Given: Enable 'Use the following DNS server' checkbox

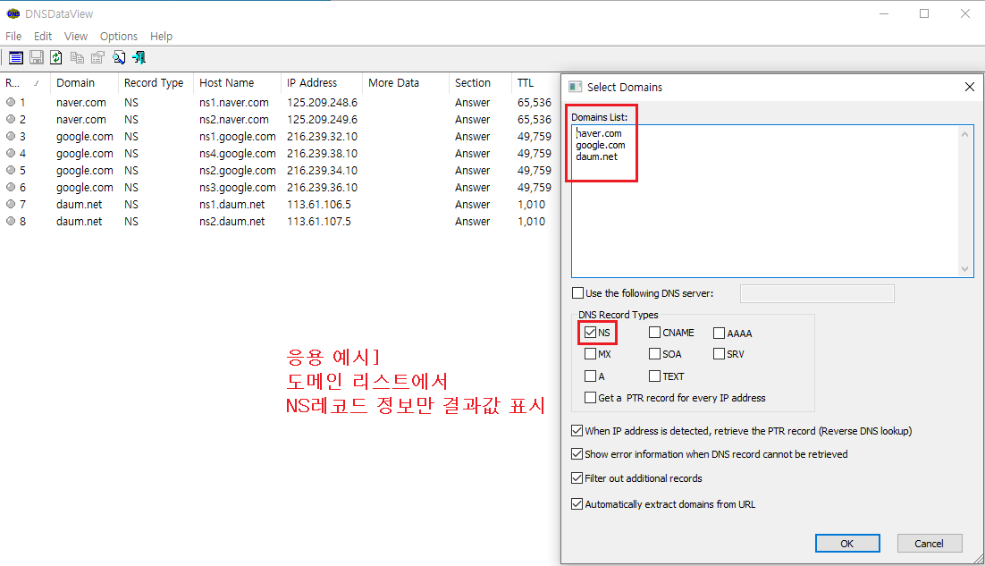Looking at the screenshot, I should coord(578,292).
